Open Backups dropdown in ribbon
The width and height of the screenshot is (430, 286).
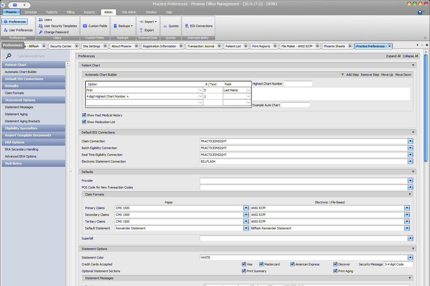(x=123, y=26)
